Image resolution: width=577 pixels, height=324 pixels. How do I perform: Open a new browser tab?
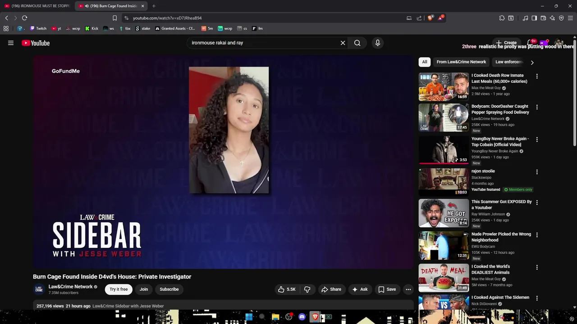coord(154,6)
